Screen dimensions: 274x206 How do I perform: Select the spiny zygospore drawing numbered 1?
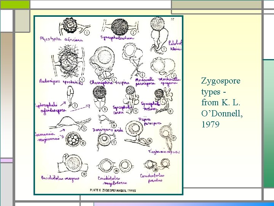[71, 25]
